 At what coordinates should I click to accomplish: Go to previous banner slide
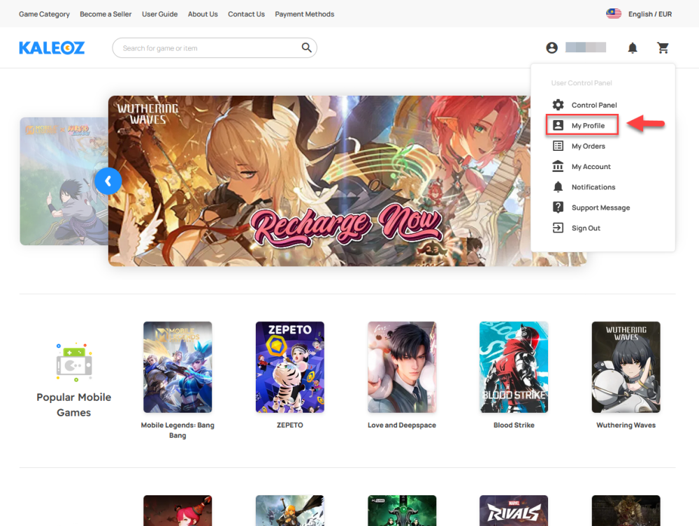pos(108,182)
